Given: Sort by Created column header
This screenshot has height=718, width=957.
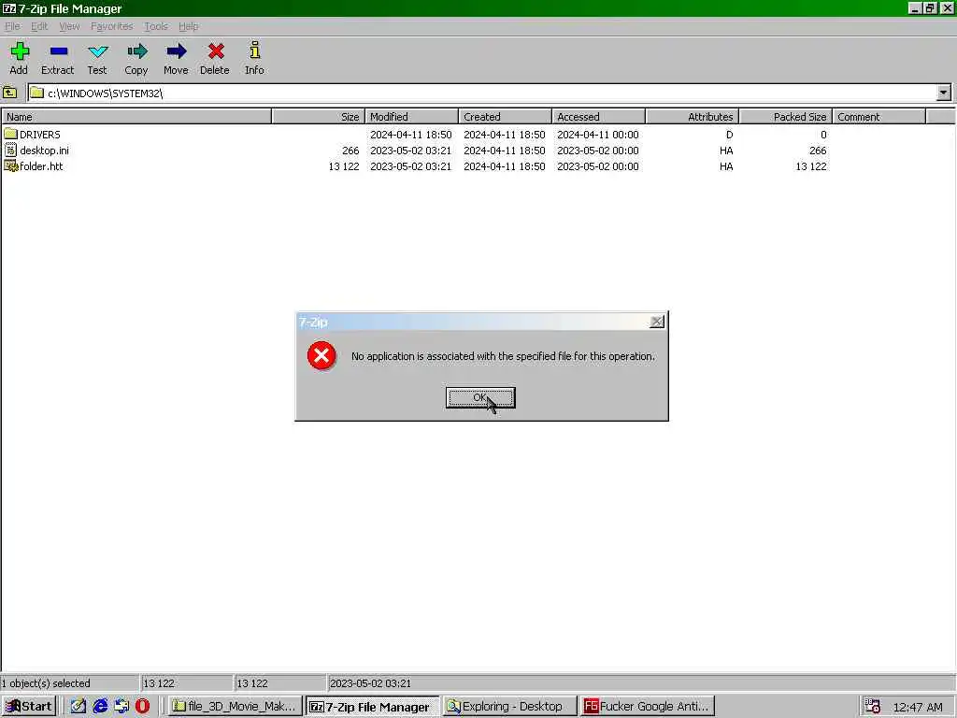Looking at the screenshot, I should coord(505,117).
